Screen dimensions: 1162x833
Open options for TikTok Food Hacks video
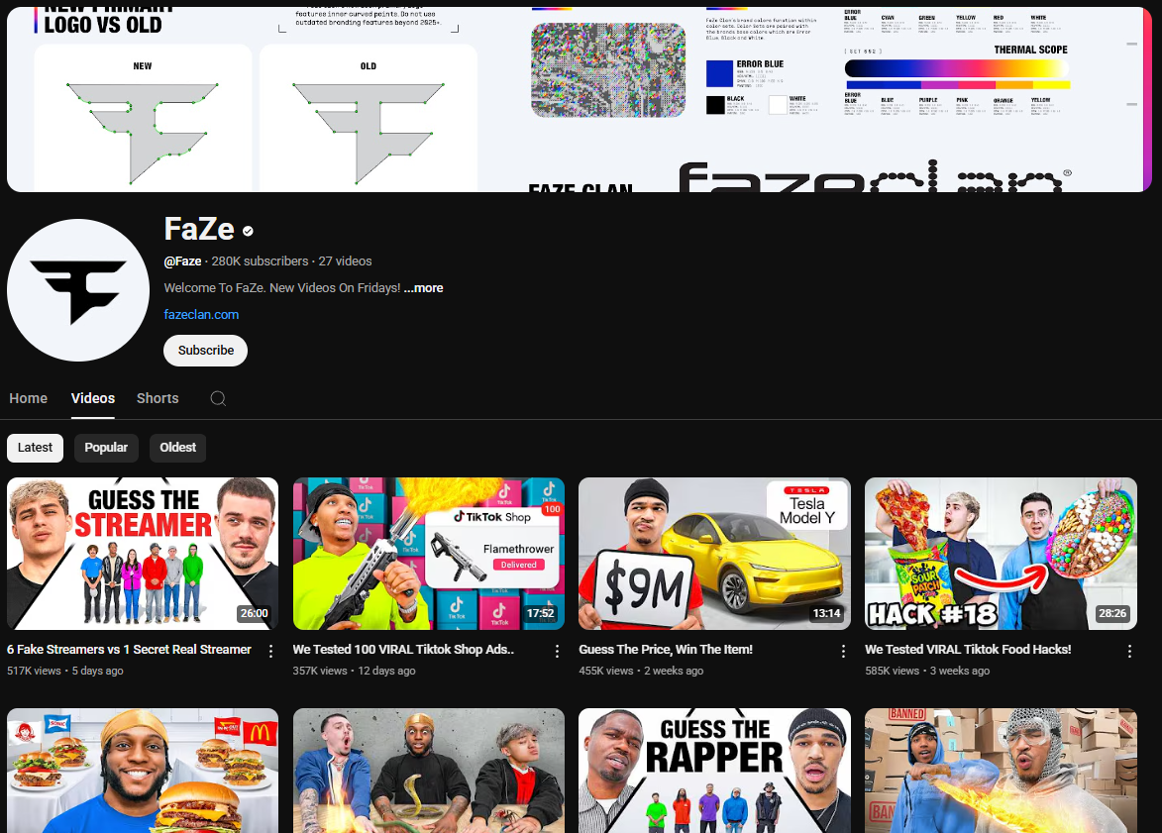[1129, 651]
